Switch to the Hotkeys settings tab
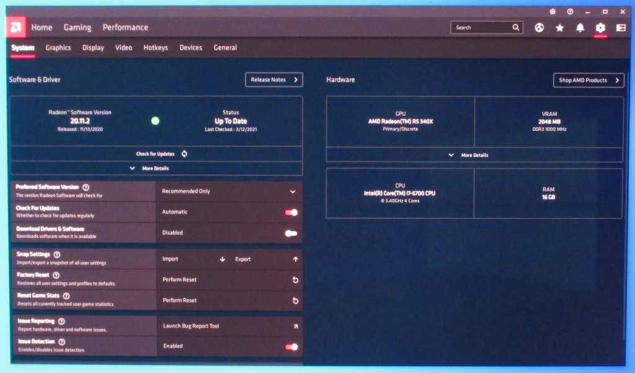This screenshot has height=373, width=635. point(156,47)
